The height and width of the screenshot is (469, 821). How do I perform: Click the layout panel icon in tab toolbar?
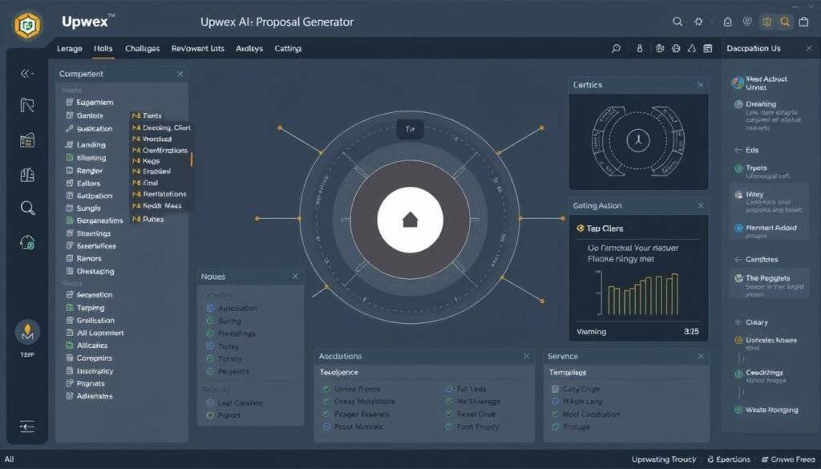tap(708, 48)
